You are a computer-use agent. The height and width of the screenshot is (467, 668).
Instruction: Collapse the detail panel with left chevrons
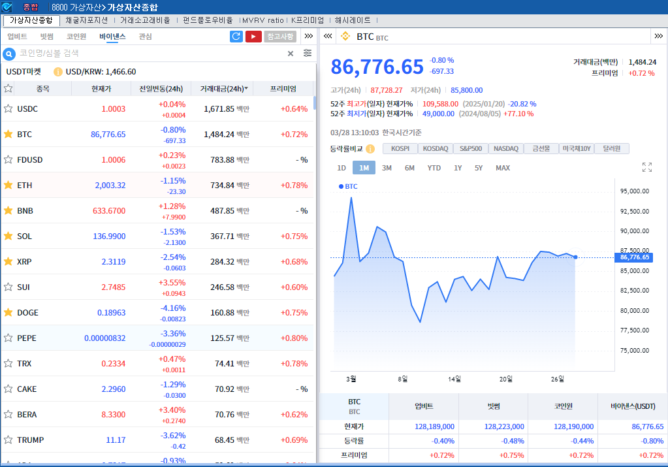click(328, 36)
